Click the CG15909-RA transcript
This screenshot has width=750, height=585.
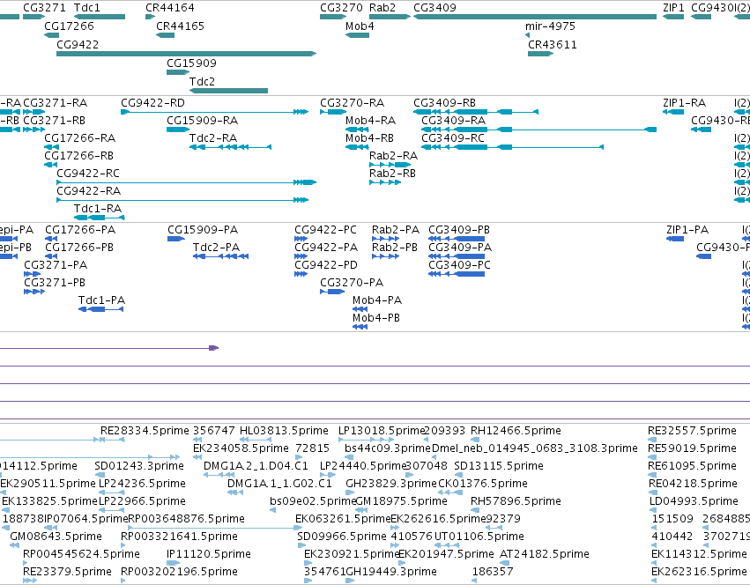(x=178, y=130)
